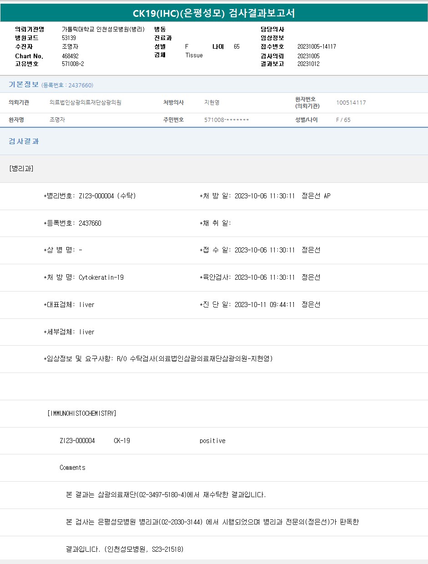
Task: Click the 환자번호 value 100514117
Action: tap(351, 103)
